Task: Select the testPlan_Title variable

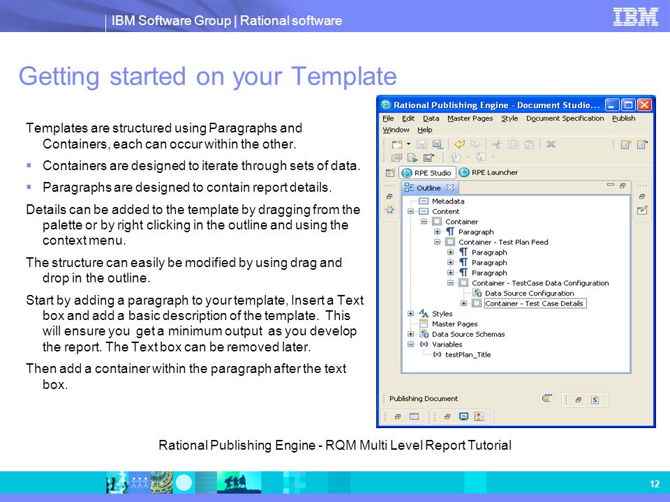Action: point(468,355)
